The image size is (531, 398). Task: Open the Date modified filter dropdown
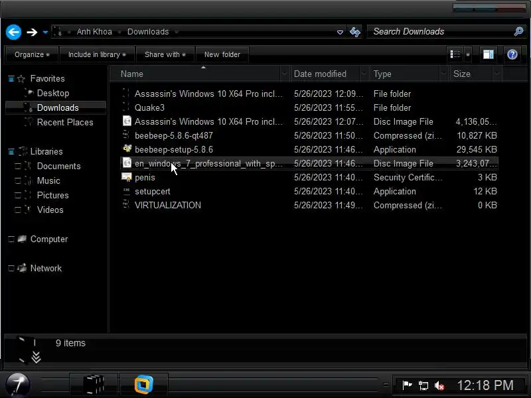[364, 74]
